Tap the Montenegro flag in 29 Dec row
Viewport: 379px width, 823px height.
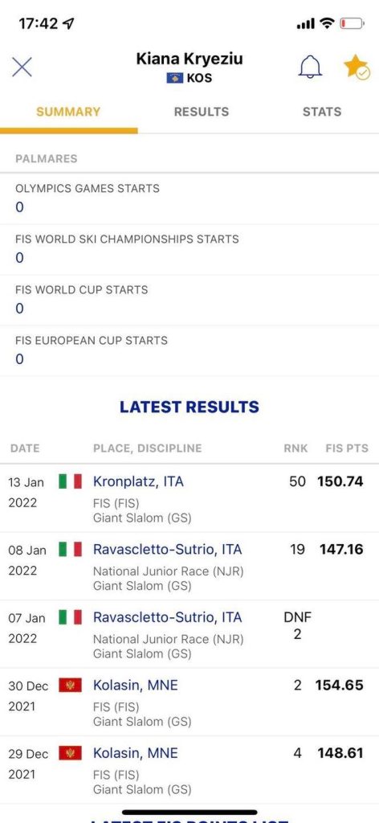70,753
